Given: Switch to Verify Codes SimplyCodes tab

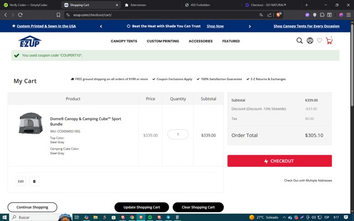Looking at the screenshot, I should tap(28, 5).
